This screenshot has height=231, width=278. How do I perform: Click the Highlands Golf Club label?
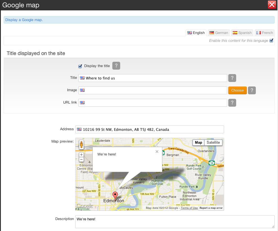(x=157, y=182)
